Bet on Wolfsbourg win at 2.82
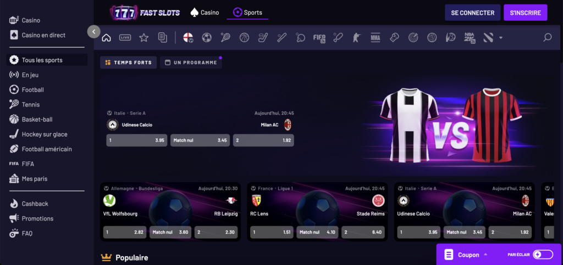This screenshot has width=563, height=265. (125, 232)
